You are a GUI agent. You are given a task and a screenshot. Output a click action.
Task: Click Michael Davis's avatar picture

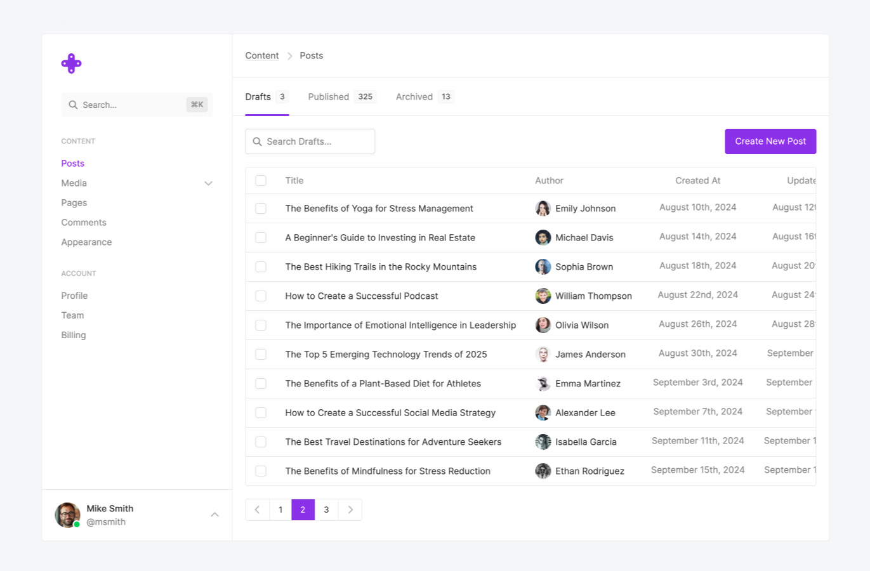point(543,237)
